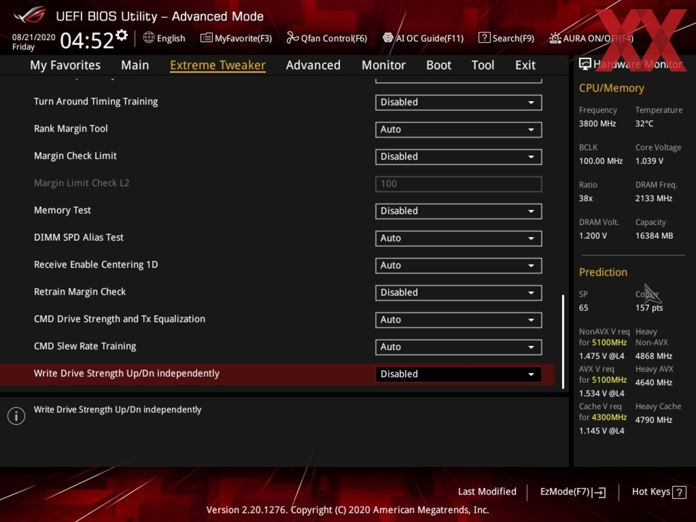The height and width of the screenshot is (522, 696).
Task: Open CMD Drive Strength and Tx Equalization dropdown
Action: point(459,319)
